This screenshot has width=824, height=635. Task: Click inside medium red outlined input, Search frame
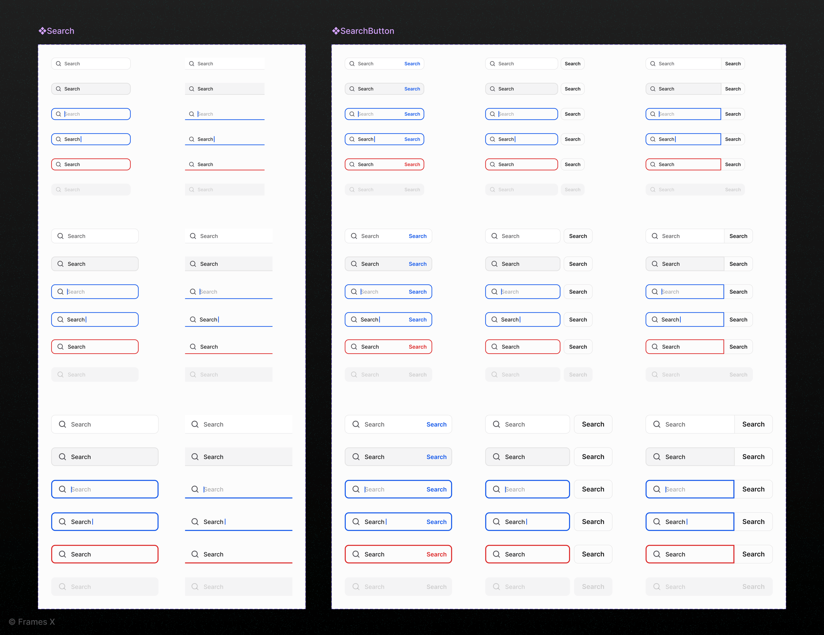(x=95, y=346)
